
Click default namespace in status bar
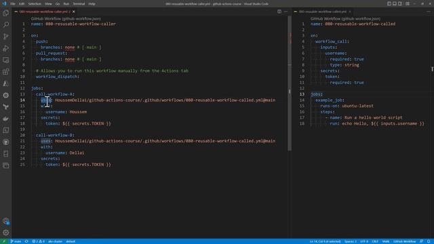71,241
